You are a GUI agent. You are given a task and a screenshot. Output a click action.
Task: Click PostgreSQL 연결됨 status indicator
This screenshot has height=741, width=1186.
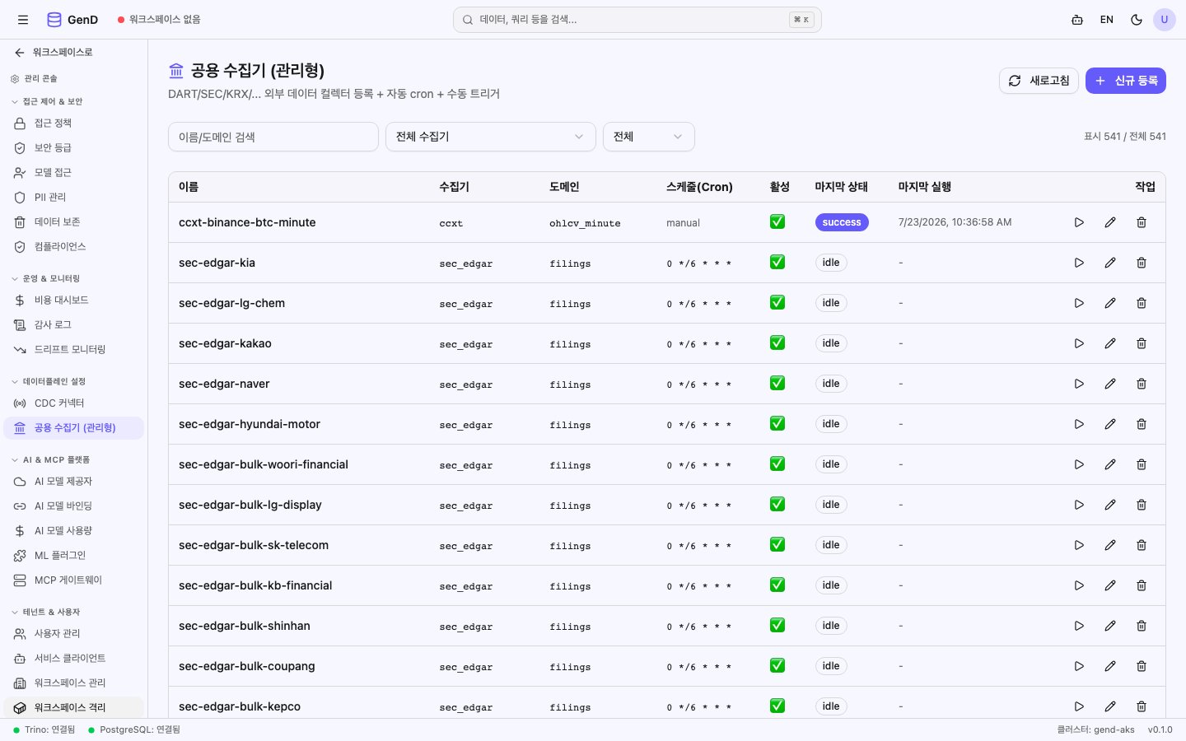coord(134,729)
